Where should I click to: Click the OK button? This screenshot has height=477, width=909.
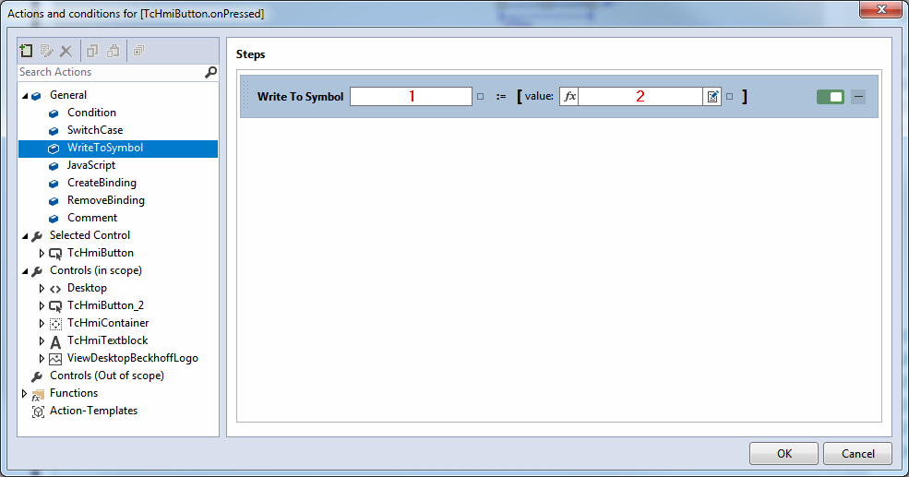coord(783,453)
